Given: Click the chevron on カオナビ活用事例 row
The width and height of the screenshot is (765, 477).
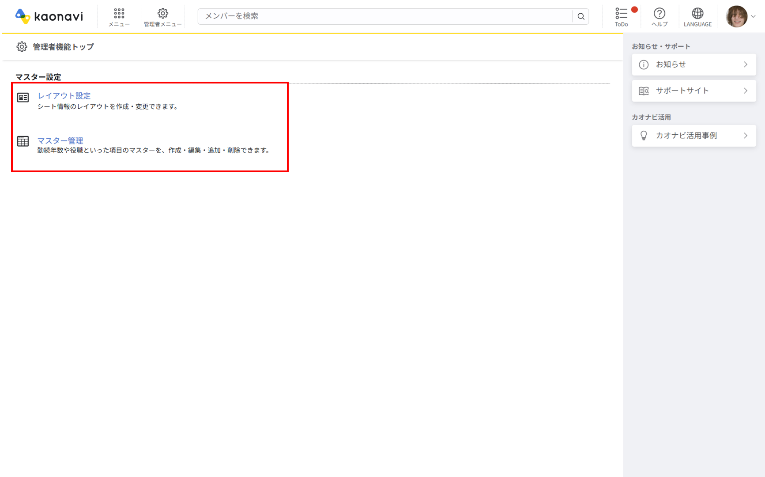Looking at the screenshot, I should point(745,136).
